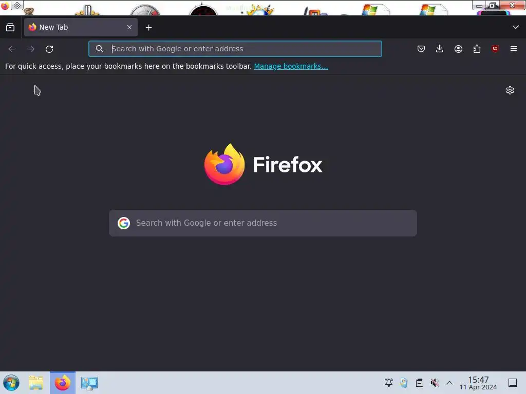Viewport: 526px width, 394px height.
Task: Minimize the Firefox window
Action: click(479, 5)
